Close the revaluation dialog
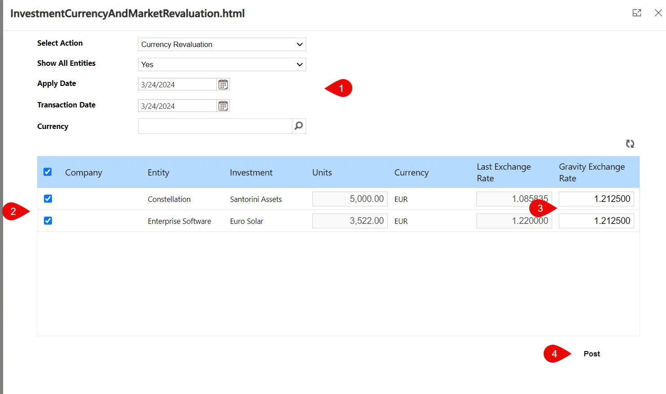Screen dimensions: 666x394 [658, 13]
